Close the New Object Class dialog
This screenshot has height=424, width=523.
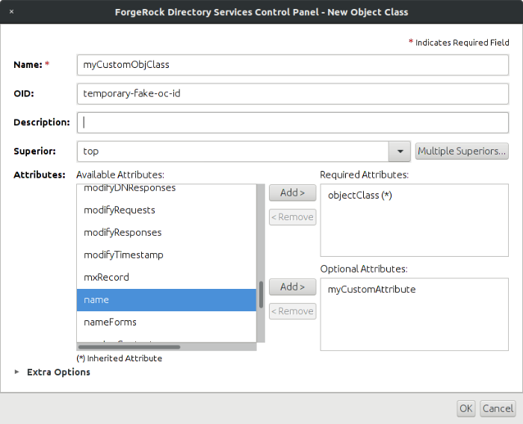(x=12, y=12)
